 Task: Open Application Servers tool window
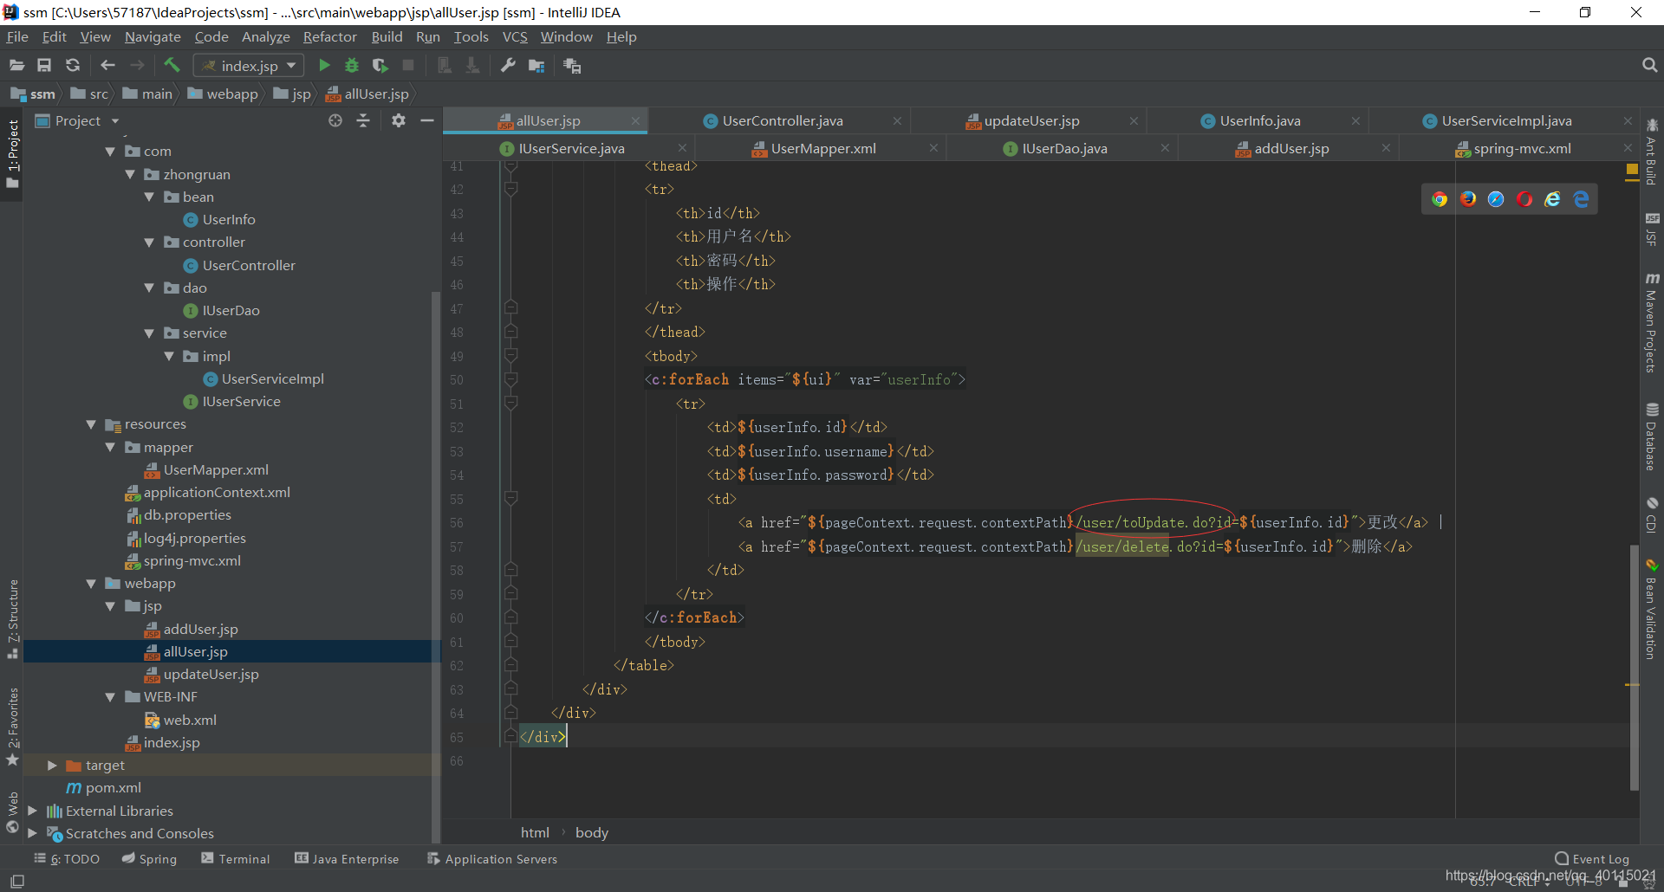click(x=492, y=859)
